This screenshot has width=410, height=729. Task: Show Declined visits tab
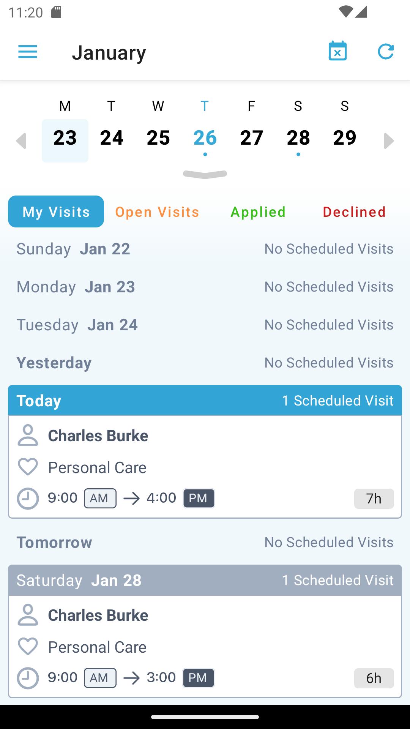tap(354, 212)
